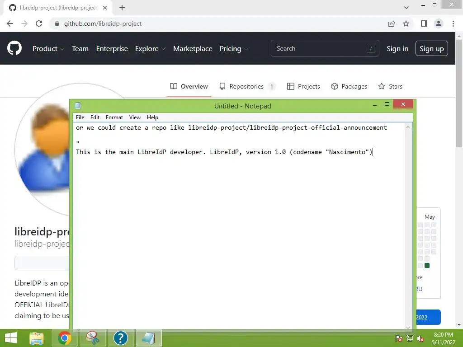
Task: Open the Windows Start button
Action: [11, 338]
